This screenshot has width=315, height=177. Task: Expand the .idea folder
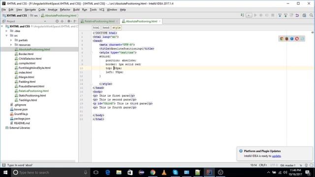point(6,31)
